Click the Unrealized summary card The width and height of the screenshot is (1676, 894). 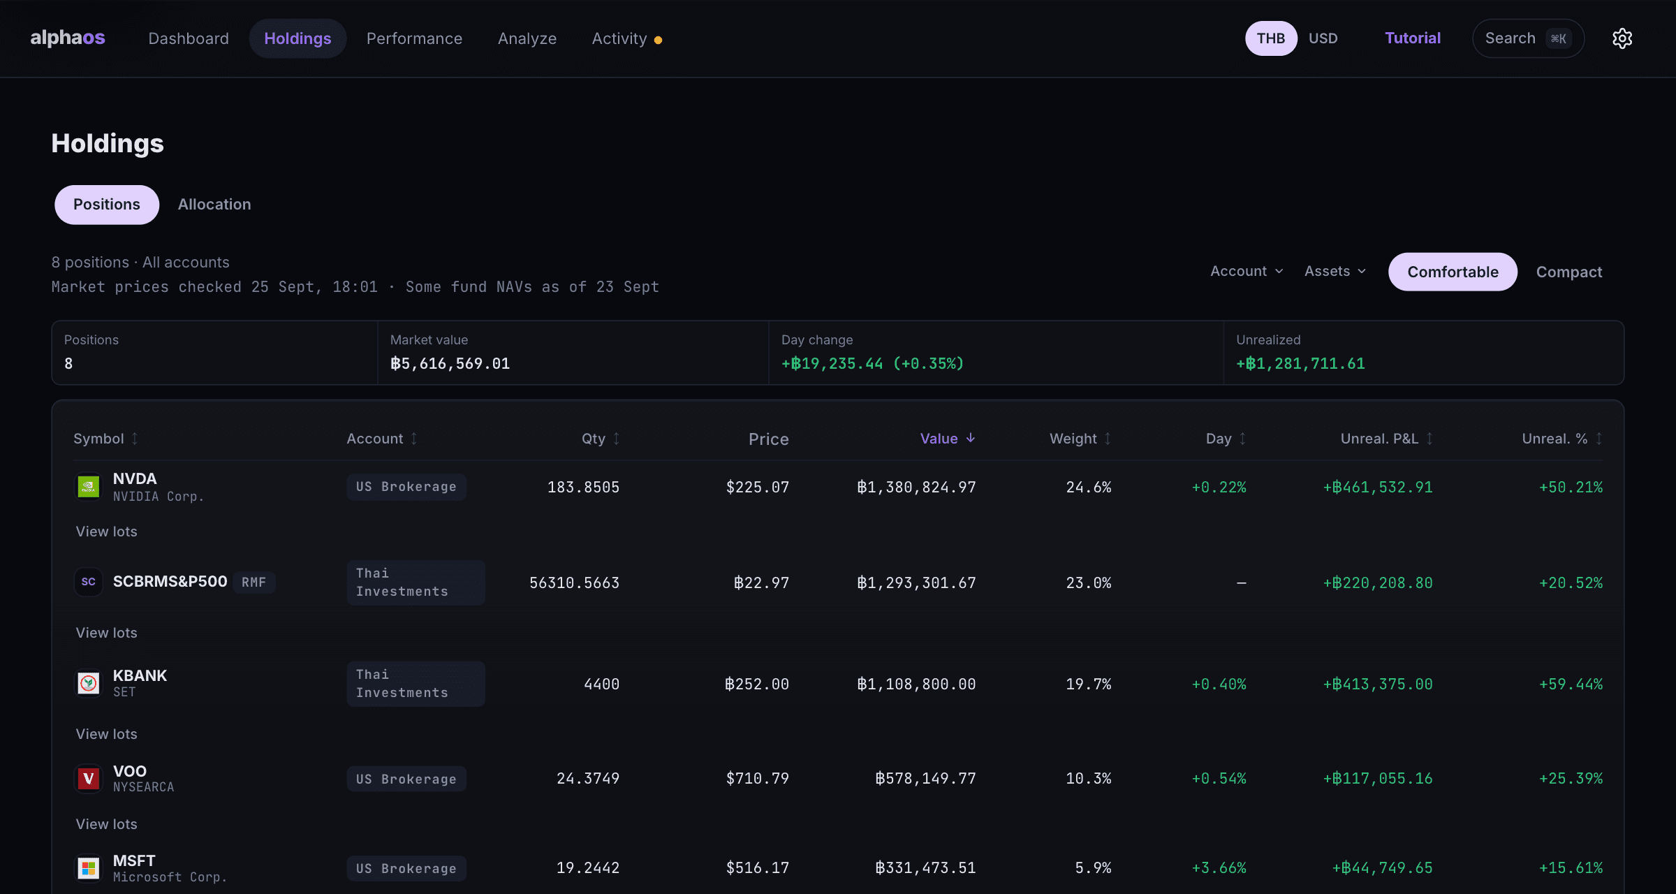tap(1423, 353)
